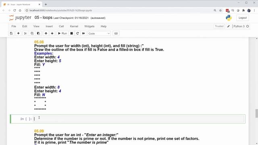Open the browser extensions puzzle icon
This screenshot has height=145, width=258.
coord(243,10)
